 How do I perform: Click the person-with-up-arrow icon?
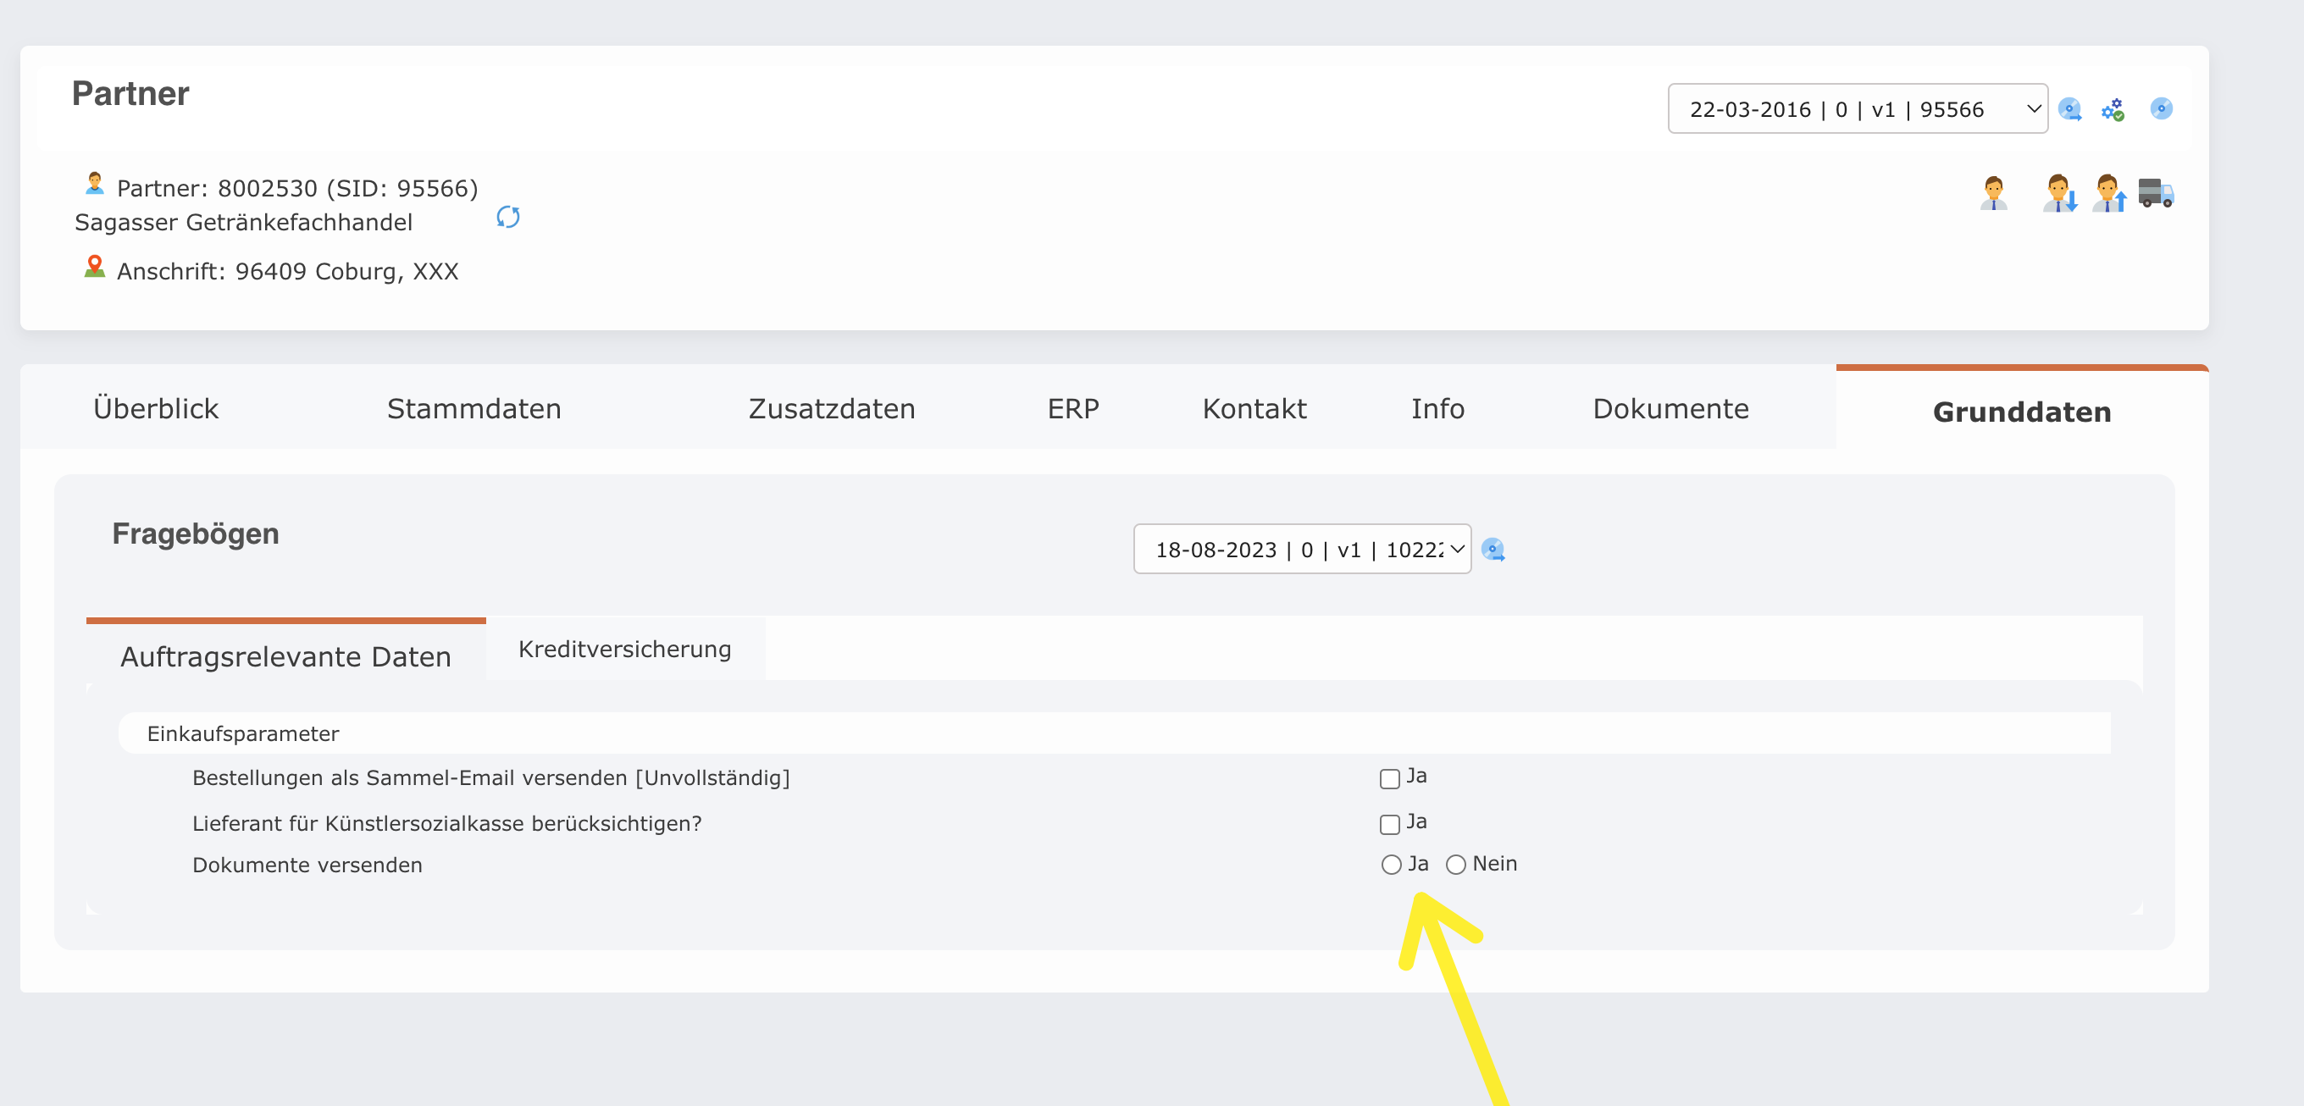click(2110, 193)
